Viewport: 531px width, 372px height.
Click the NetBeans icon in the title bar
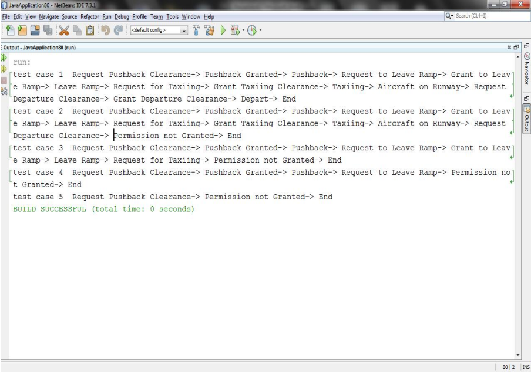tap(4, 5)
